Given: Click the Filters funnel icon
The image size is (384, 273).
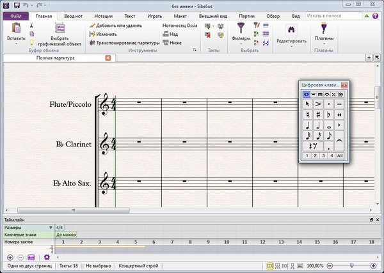Looking at the screenshot, I should pyautogui.click(x=241, y=27).
